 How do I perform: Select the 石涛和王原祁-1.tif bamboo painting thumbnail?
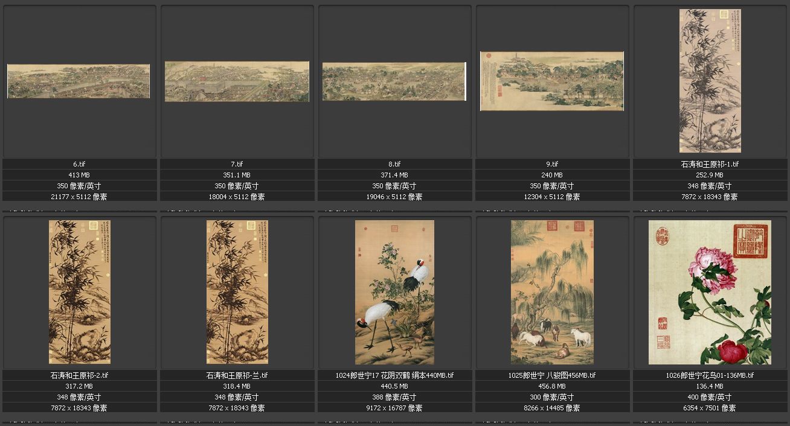click(710, 81)
